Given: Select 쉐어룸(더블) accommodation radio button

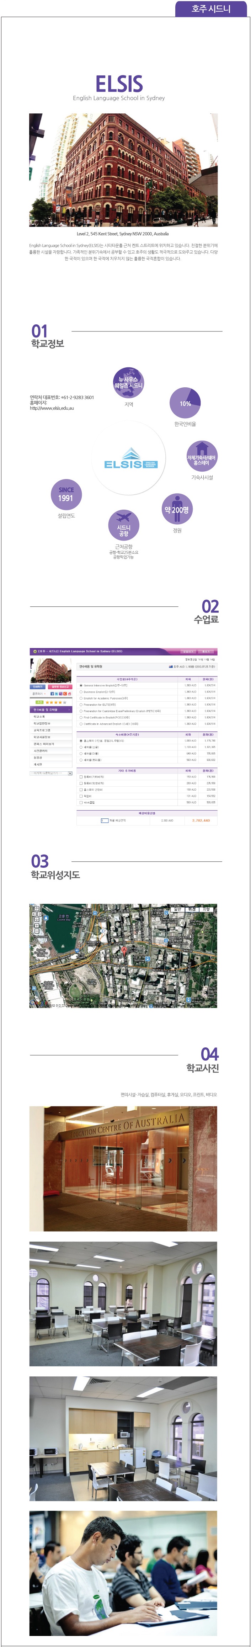Looking at the screenshot, I should pyautogui.click(x=81, y=754).
